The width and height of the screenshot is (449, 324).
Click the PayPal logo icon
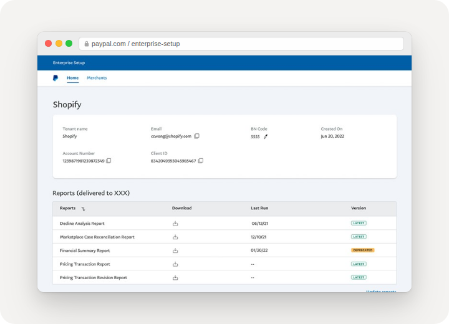(x=56, y=78)
